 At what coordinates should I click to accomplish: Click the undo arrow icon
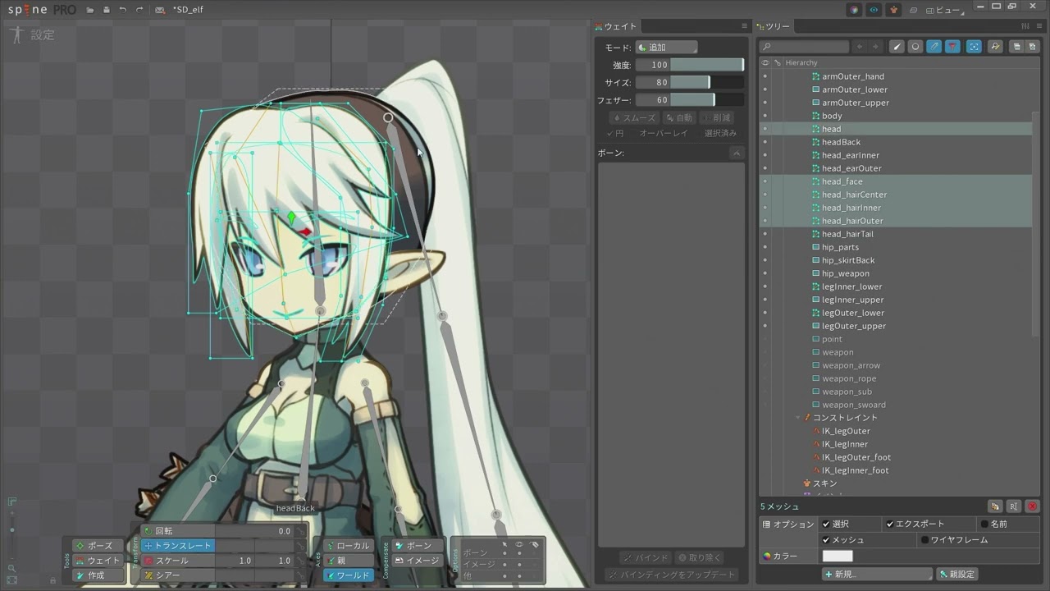pos(122,10)
